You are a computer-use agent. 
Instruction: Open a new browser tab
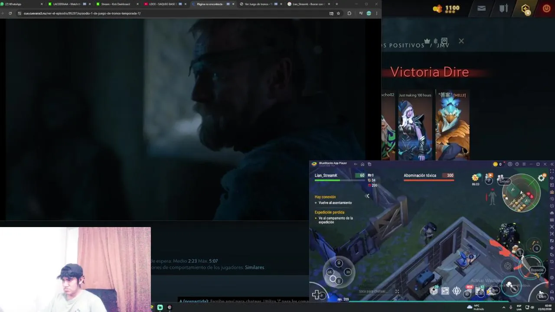[x=336, y=4]
